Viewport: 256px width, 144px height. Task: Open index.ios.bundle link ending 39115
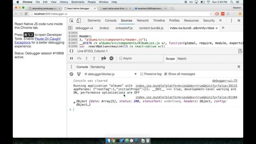coord(186,86)
